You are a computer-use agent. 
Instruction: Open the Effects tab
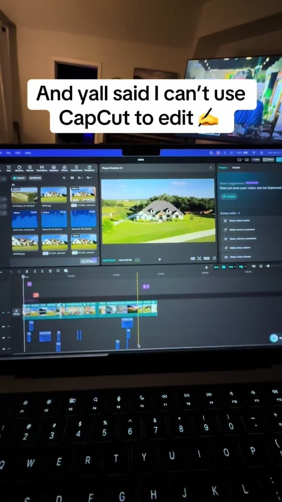(30, 168)
